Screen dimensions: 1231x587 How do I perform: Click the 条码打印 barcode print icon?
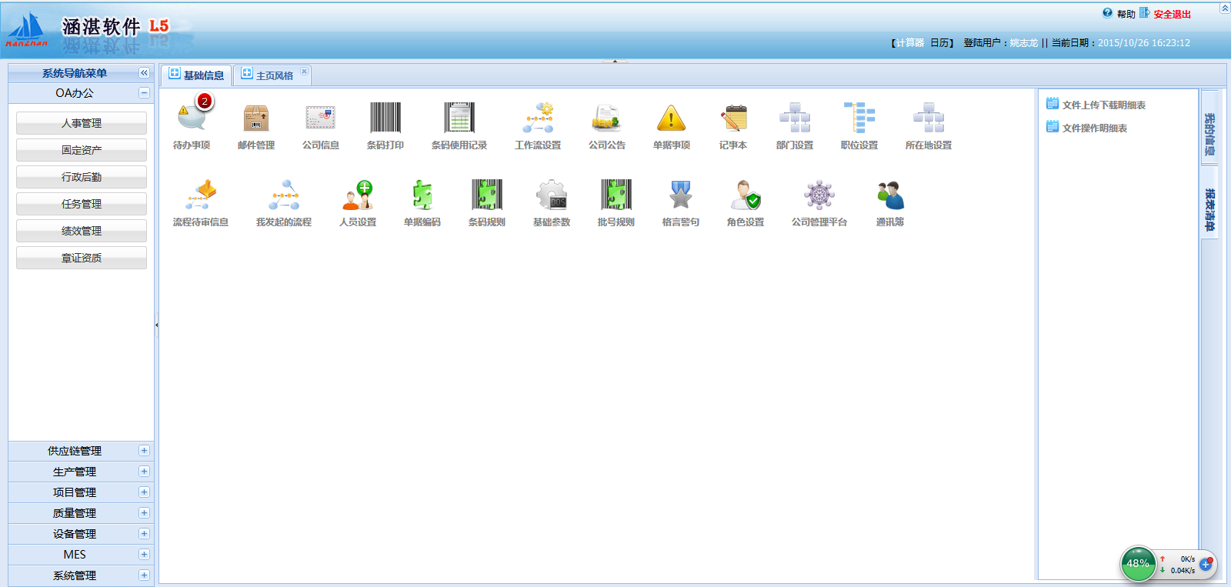(x=385, y=119)
